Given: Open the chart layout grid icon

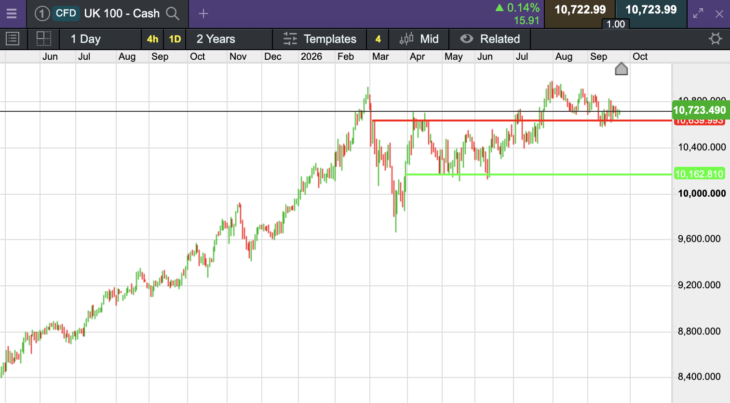Looking at the screenshot, I should coord(44,39).
